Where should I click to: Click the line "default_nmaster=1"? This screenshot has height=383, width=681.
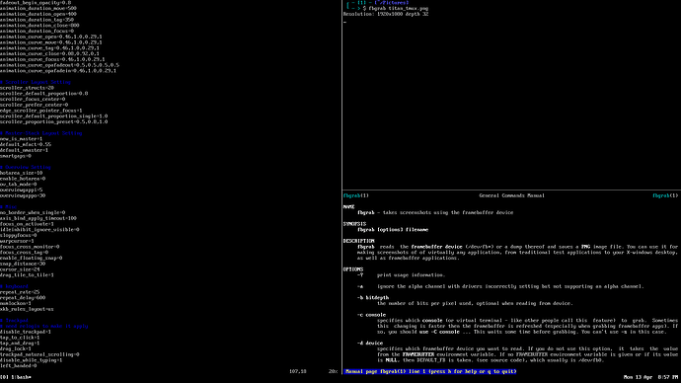point(24,150)
